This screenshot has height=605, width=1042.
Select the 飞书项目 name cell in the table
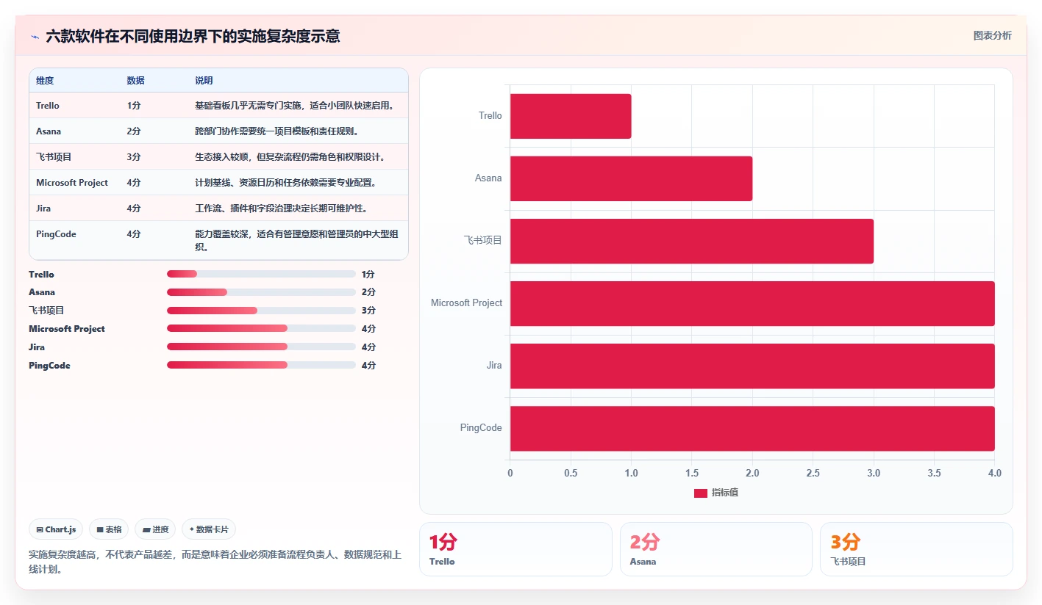point(54,157)
